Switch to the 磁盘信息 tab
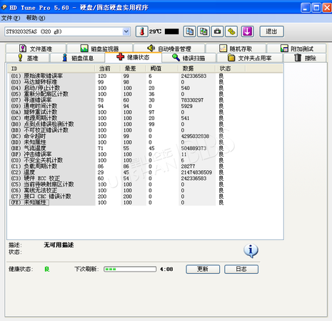The height and width of the screenshot is (321, 332). pyautogui.click(x=78, y=58)
